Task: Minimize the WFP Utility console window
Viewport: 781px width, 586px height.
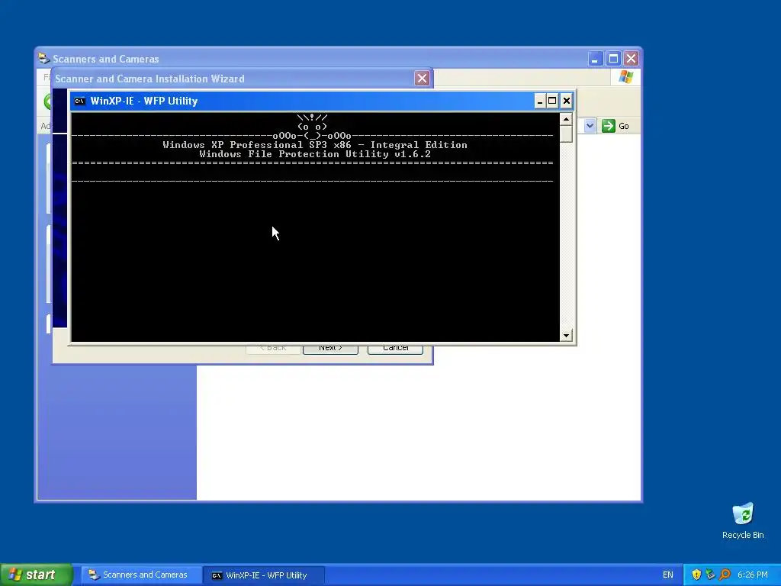Action: coord(540,101)
